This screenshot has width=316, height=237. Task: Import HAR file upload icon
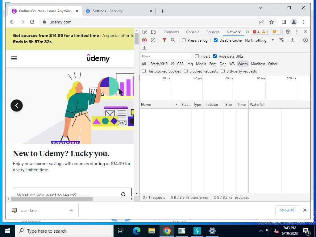click(293, 40)
